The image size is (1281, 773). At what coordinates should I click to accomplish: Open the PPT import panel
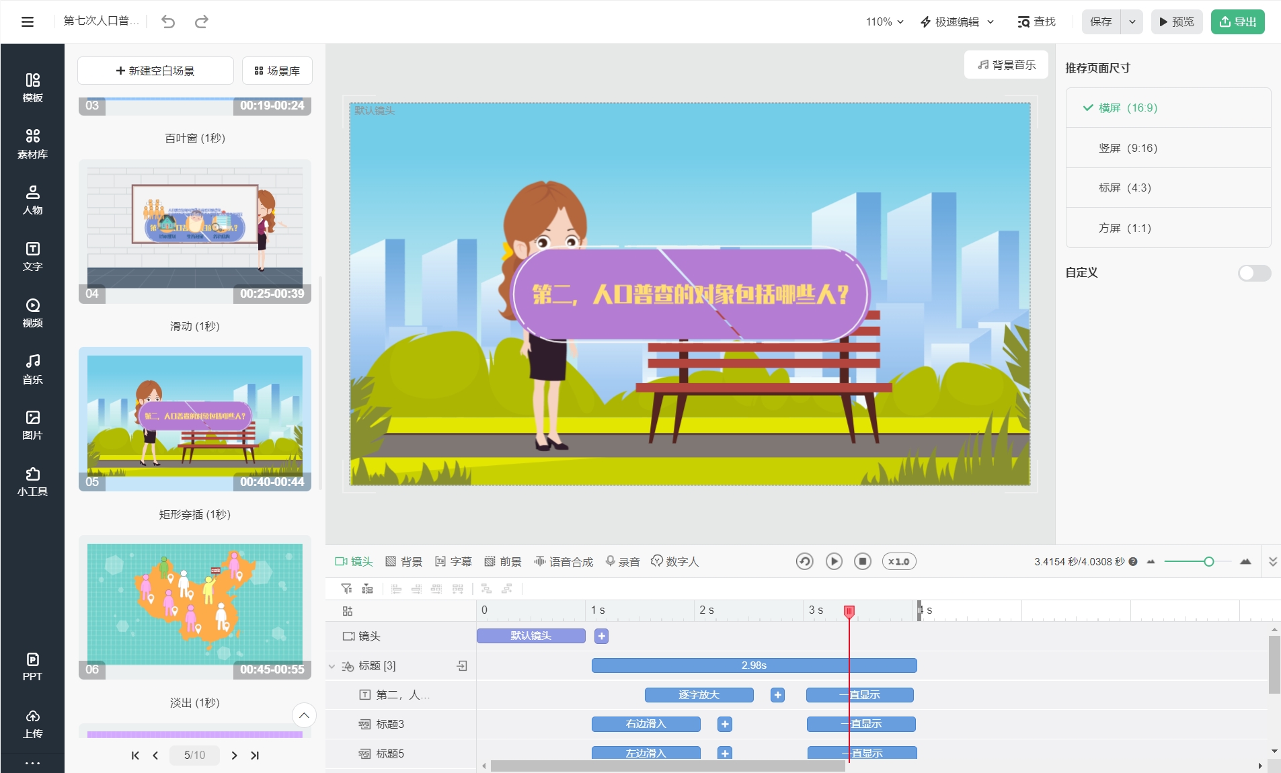(32, 667)
